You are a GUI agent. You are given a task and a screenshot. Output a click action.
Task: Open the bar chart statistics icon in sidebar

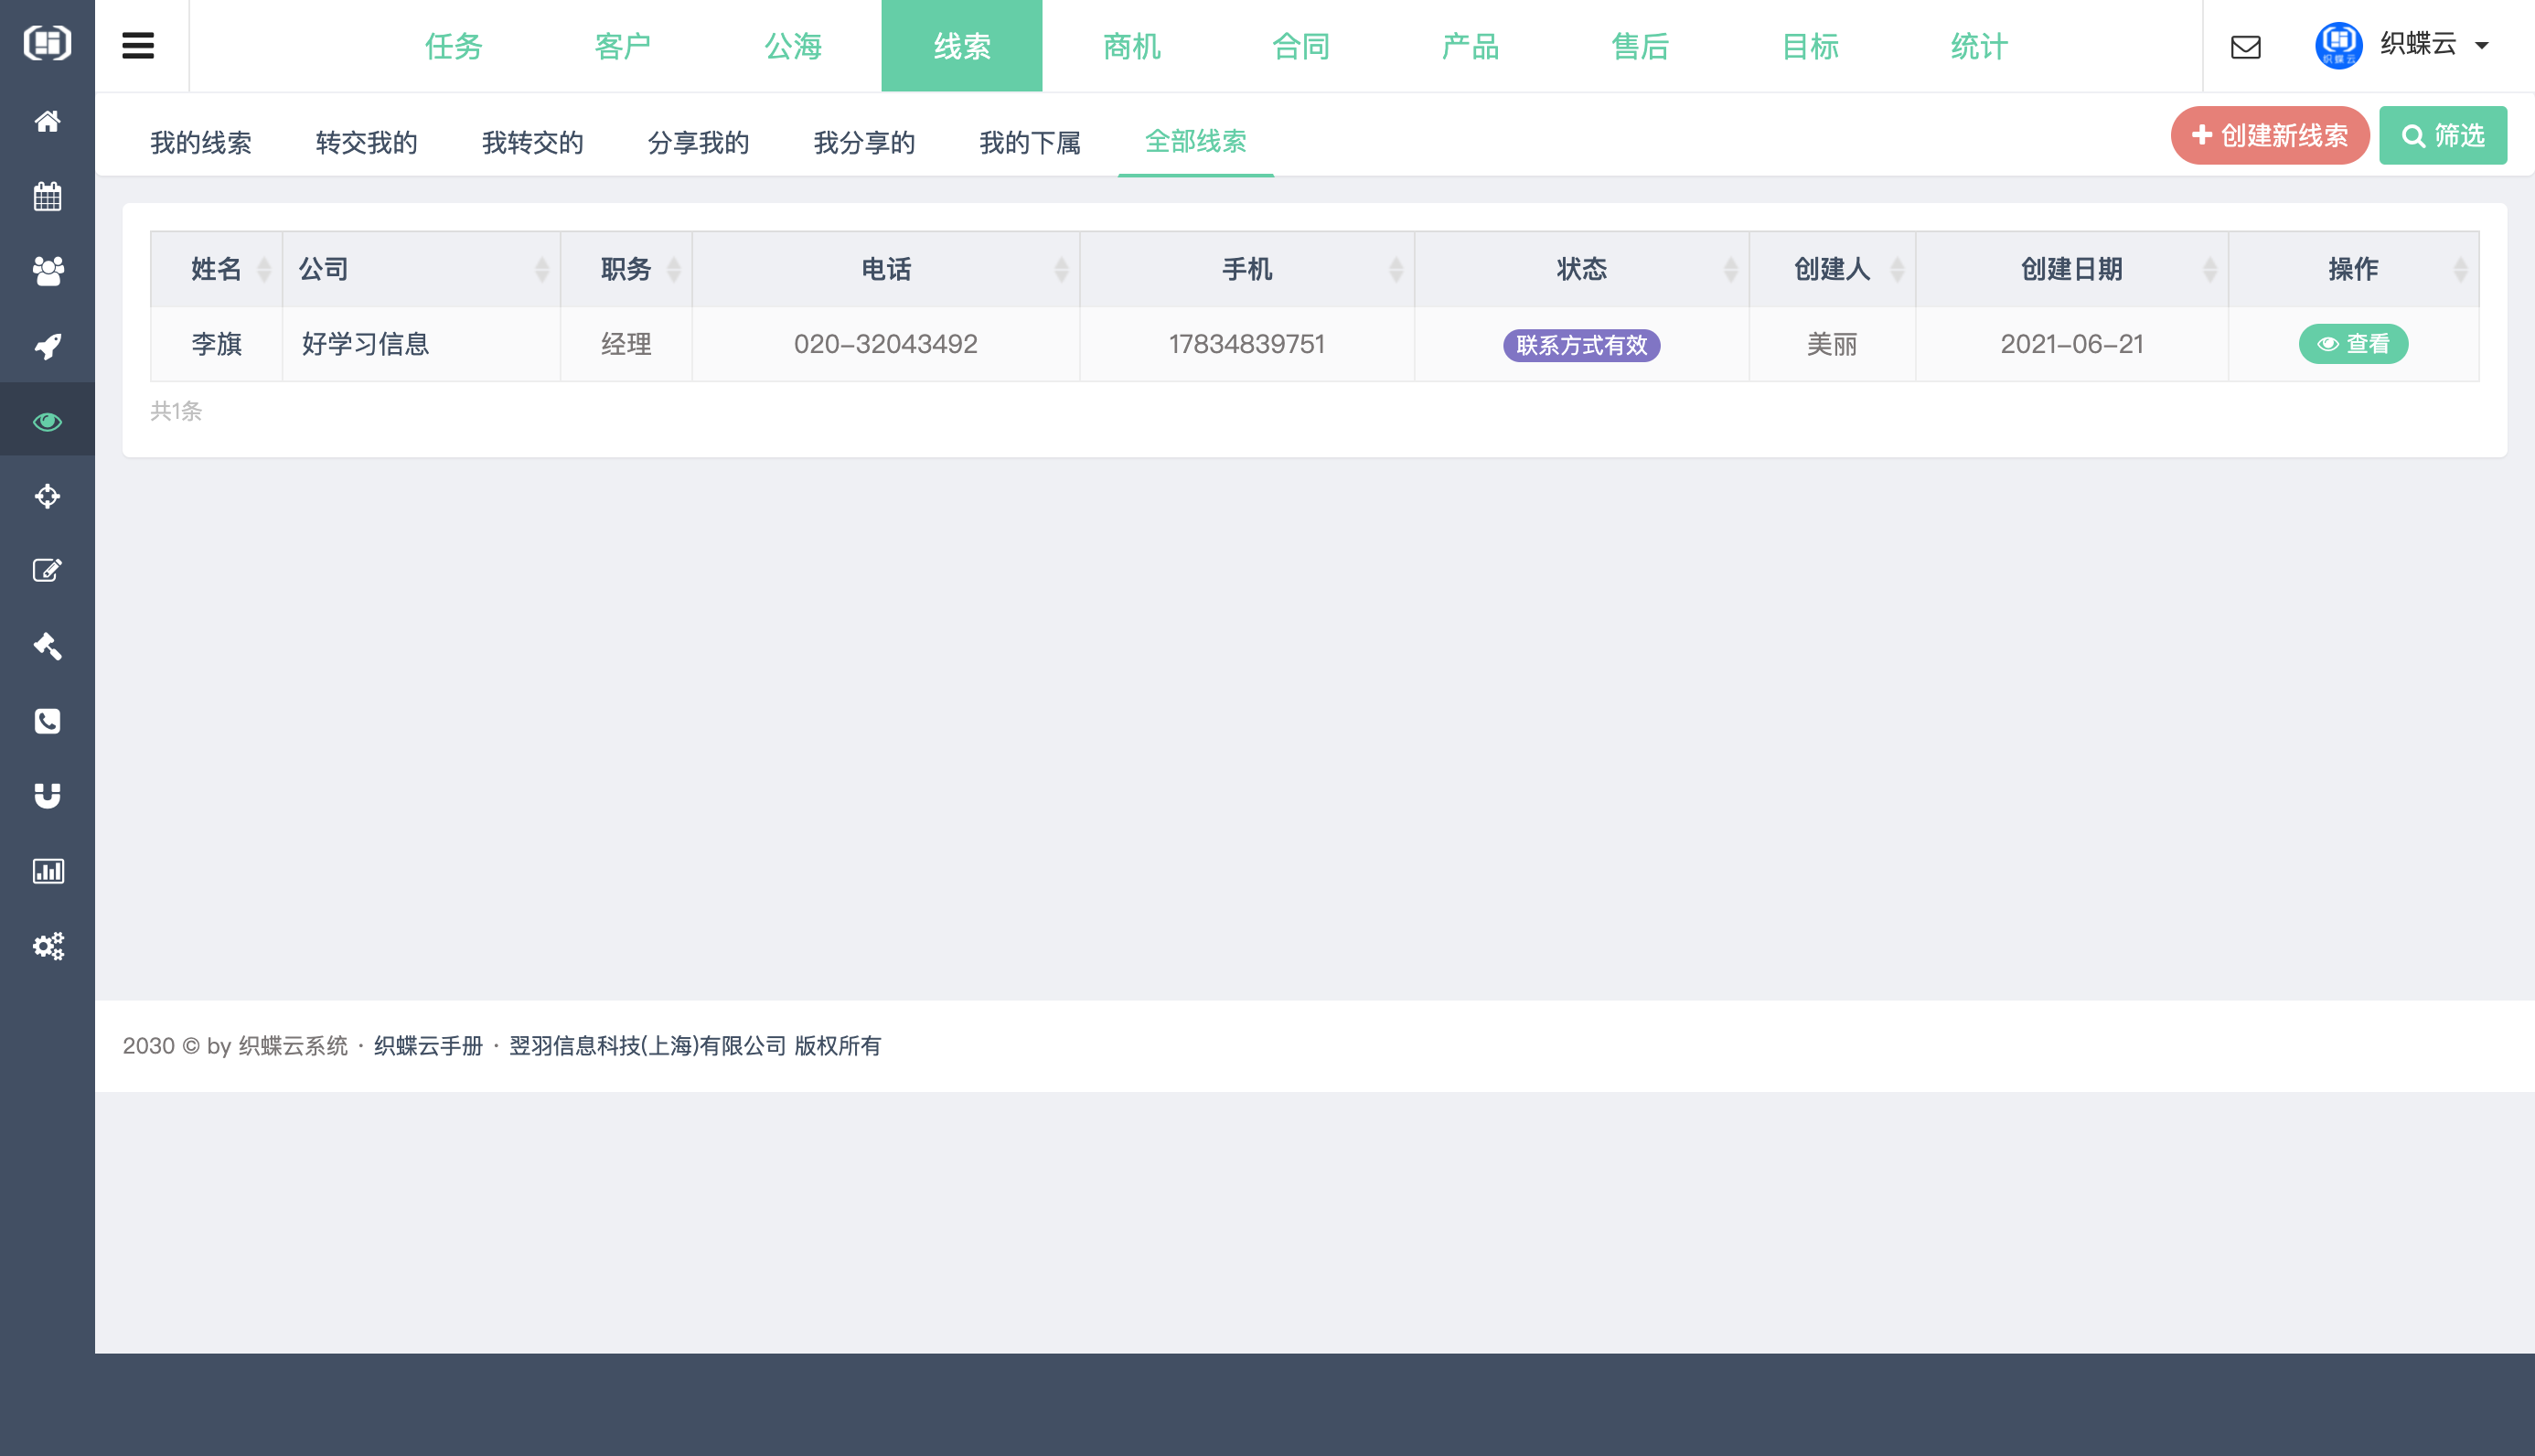pos(47,871)
